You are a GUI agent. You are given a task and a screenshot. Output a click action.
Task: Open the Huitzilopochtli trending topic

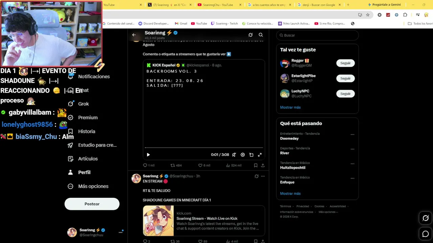pyautogui.click(x=293, y=167)
